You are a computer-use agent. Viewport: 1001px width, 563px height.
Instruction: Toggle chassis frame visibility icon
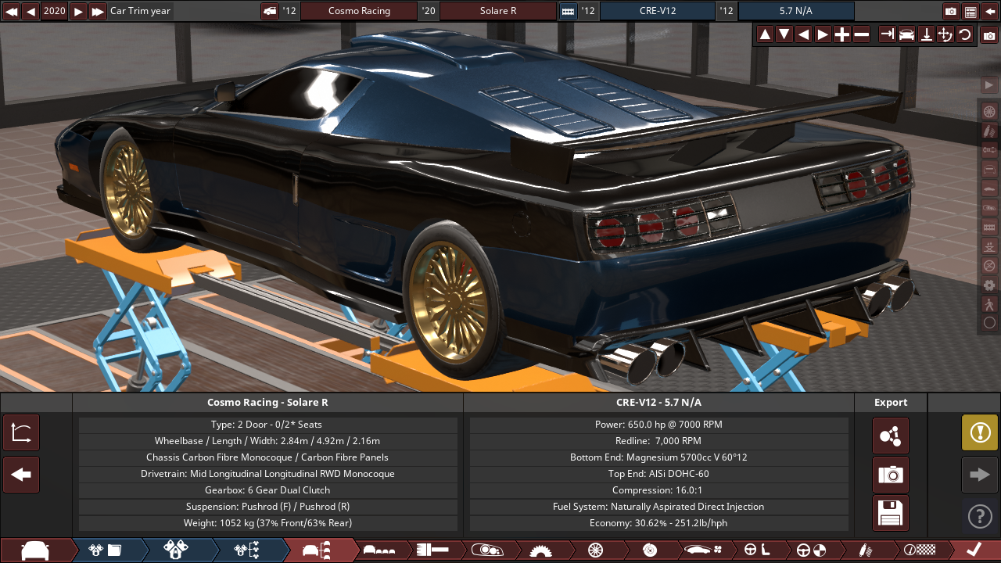click(989, 227)
